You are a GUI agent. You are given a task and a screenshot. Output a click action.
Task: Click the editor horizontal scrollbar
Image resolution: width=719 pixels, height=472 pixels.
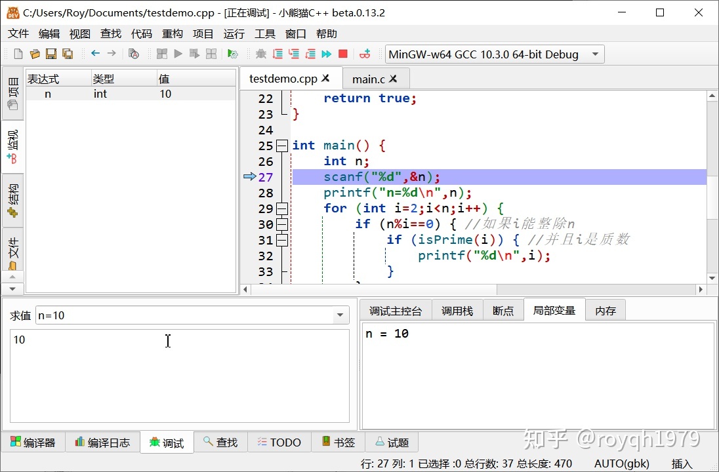[394, 290]
